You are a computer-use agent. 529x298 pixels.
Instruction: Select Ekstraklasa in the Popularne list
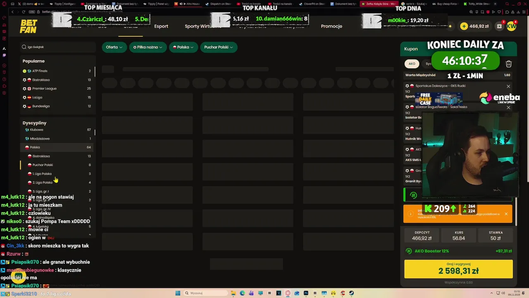(57, 80)
